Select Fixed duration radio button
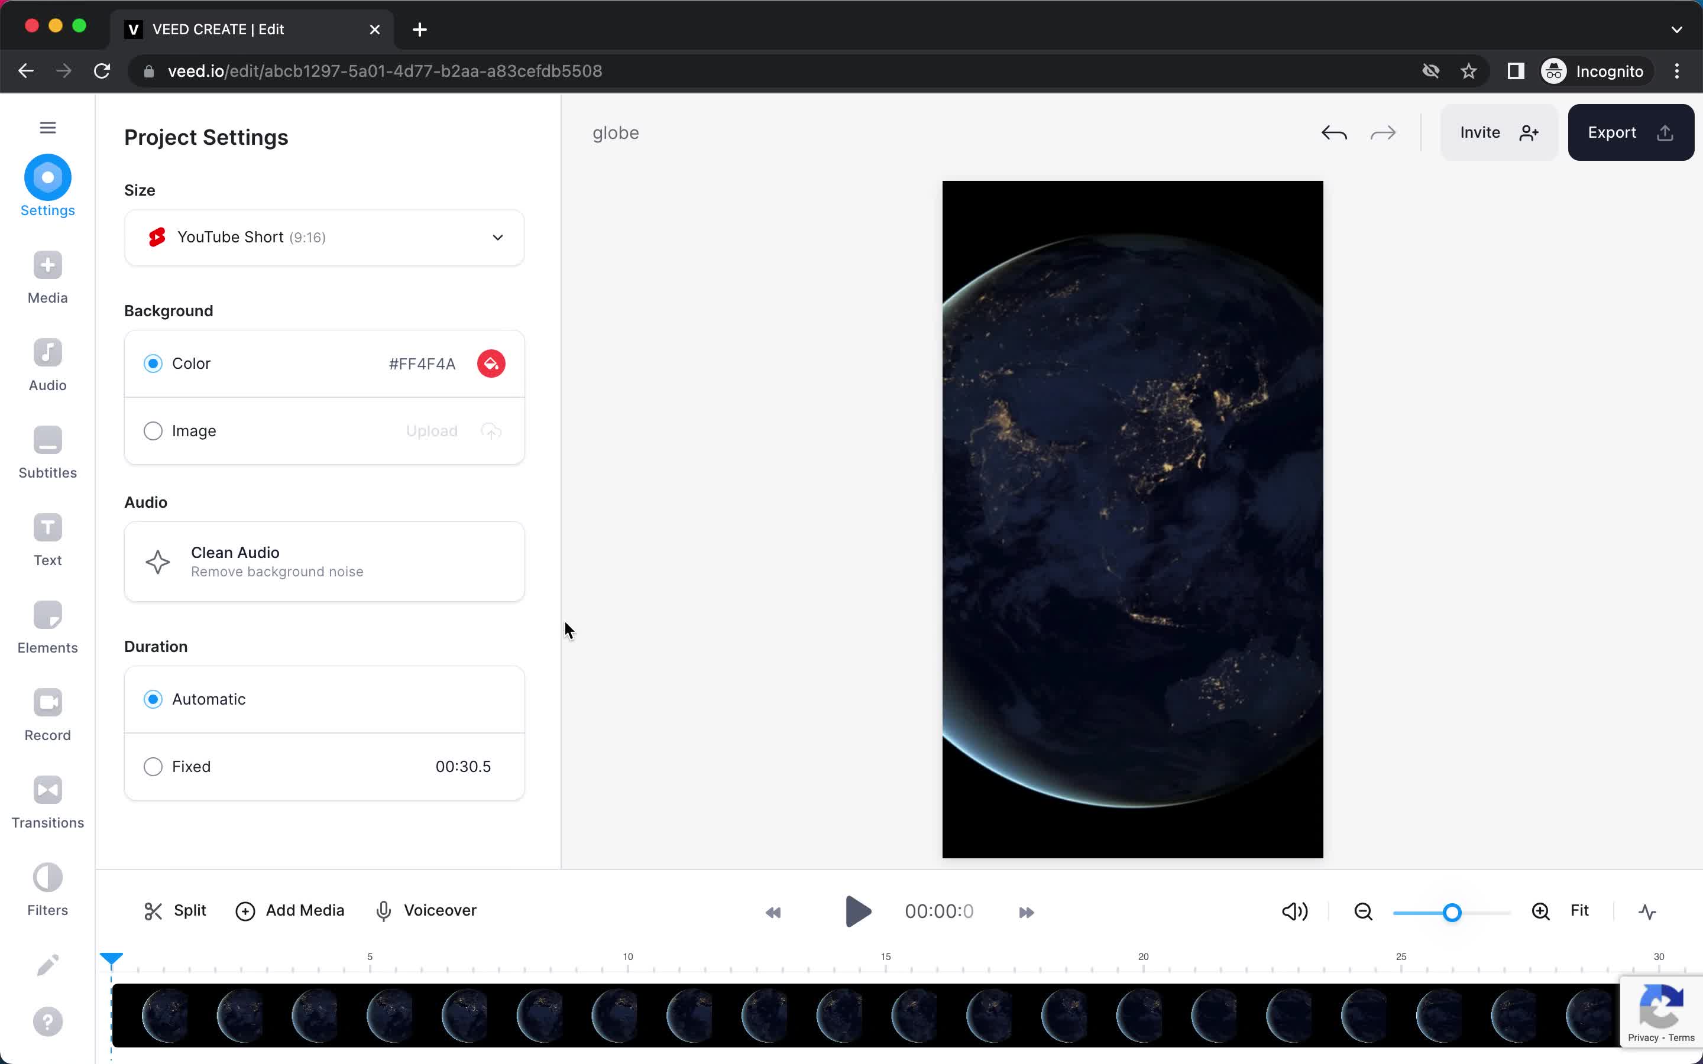The width and height of the screenshot is (1703, 1064). pyautogui.click(x=153, y=766)
